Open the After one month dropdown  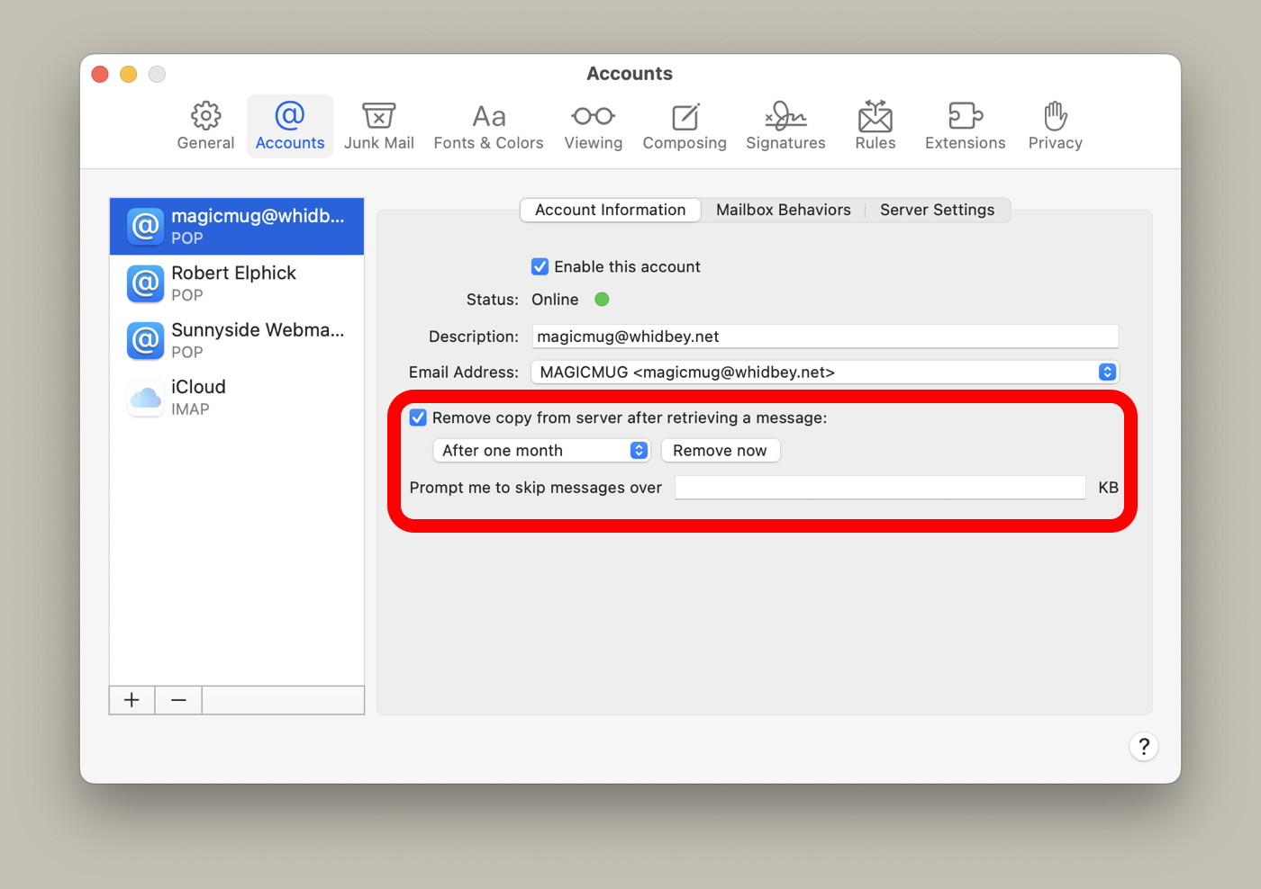click(540, 450)
